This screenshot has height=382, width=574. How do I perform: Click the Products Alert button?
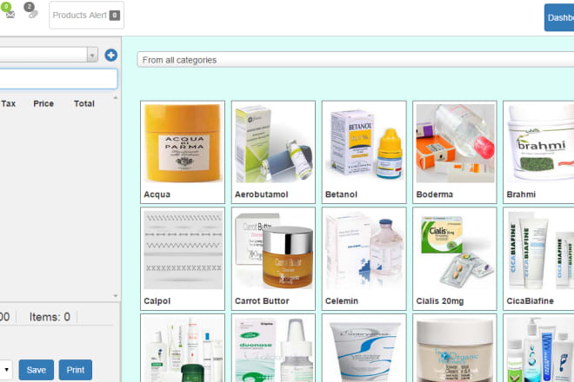point(86,15)
